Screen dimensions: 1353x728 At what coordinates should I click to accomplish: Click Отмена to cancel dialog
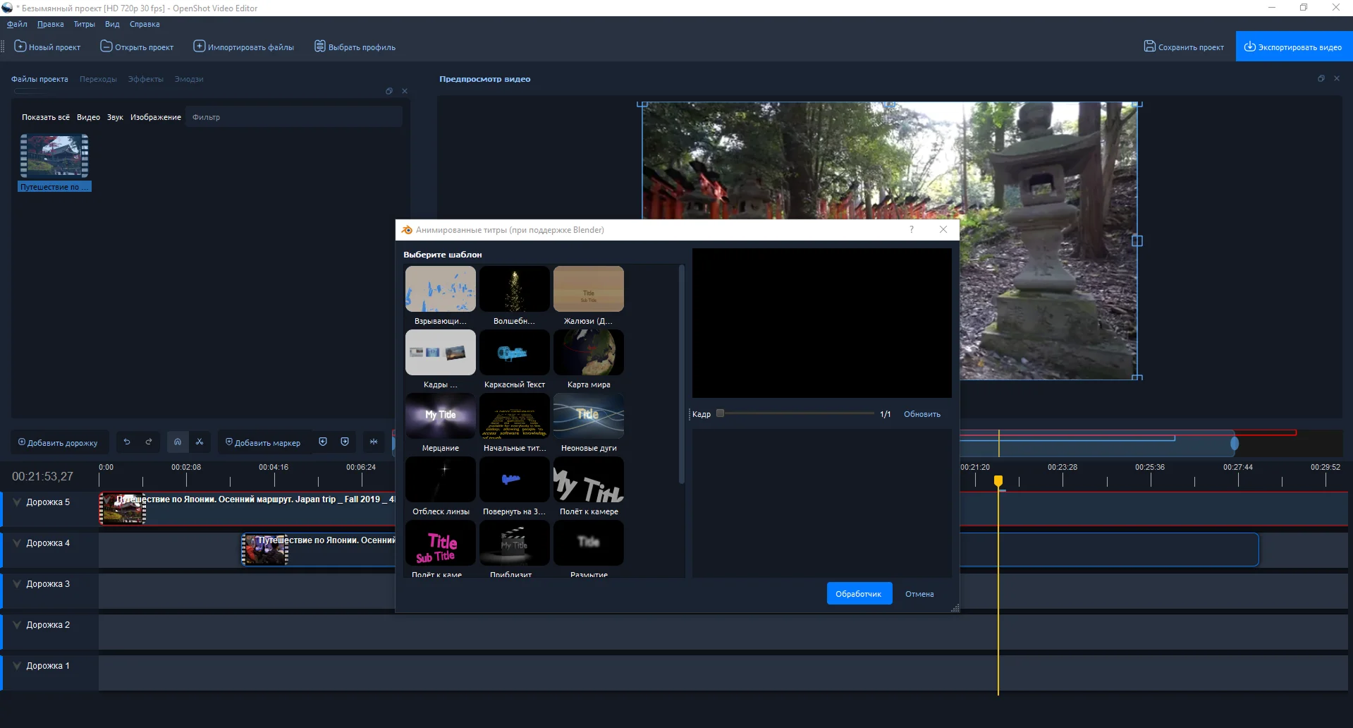[x=919, y=594]
